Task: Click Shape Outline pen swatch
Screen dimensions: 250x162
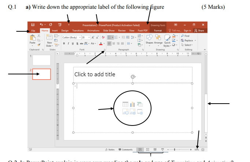Action: click(x=174, y=40)
